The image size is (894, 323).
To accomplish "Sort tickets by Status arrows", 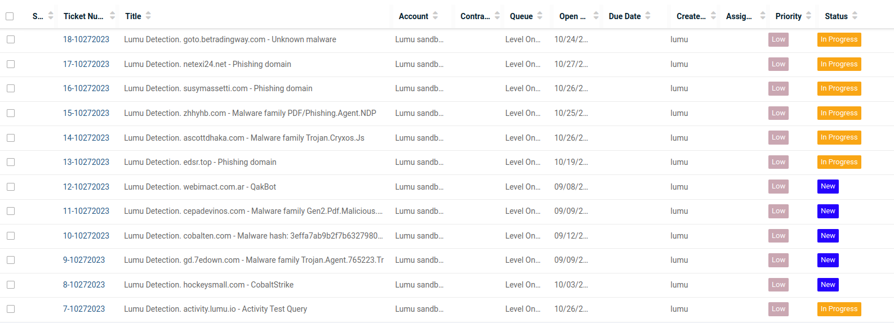I will (855, 16).
